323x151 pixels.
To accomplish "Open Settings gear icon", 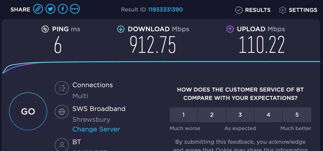I will point(283,10).
